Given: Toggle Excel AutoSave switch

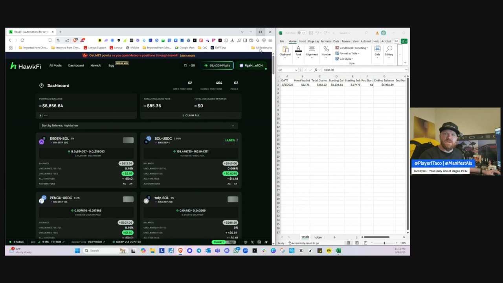Looking at the screenshot, I should coord(301,33).
